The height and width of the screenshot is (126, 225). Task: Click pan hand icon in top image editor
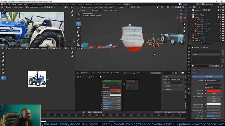tap(72, 15)
